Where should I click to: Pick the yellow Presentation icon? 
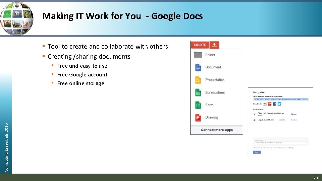[x=198, y=80]
